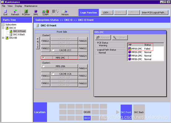
Task: Click the FAN012 part button
Action: pyautogui.click(x=83, y=76)
